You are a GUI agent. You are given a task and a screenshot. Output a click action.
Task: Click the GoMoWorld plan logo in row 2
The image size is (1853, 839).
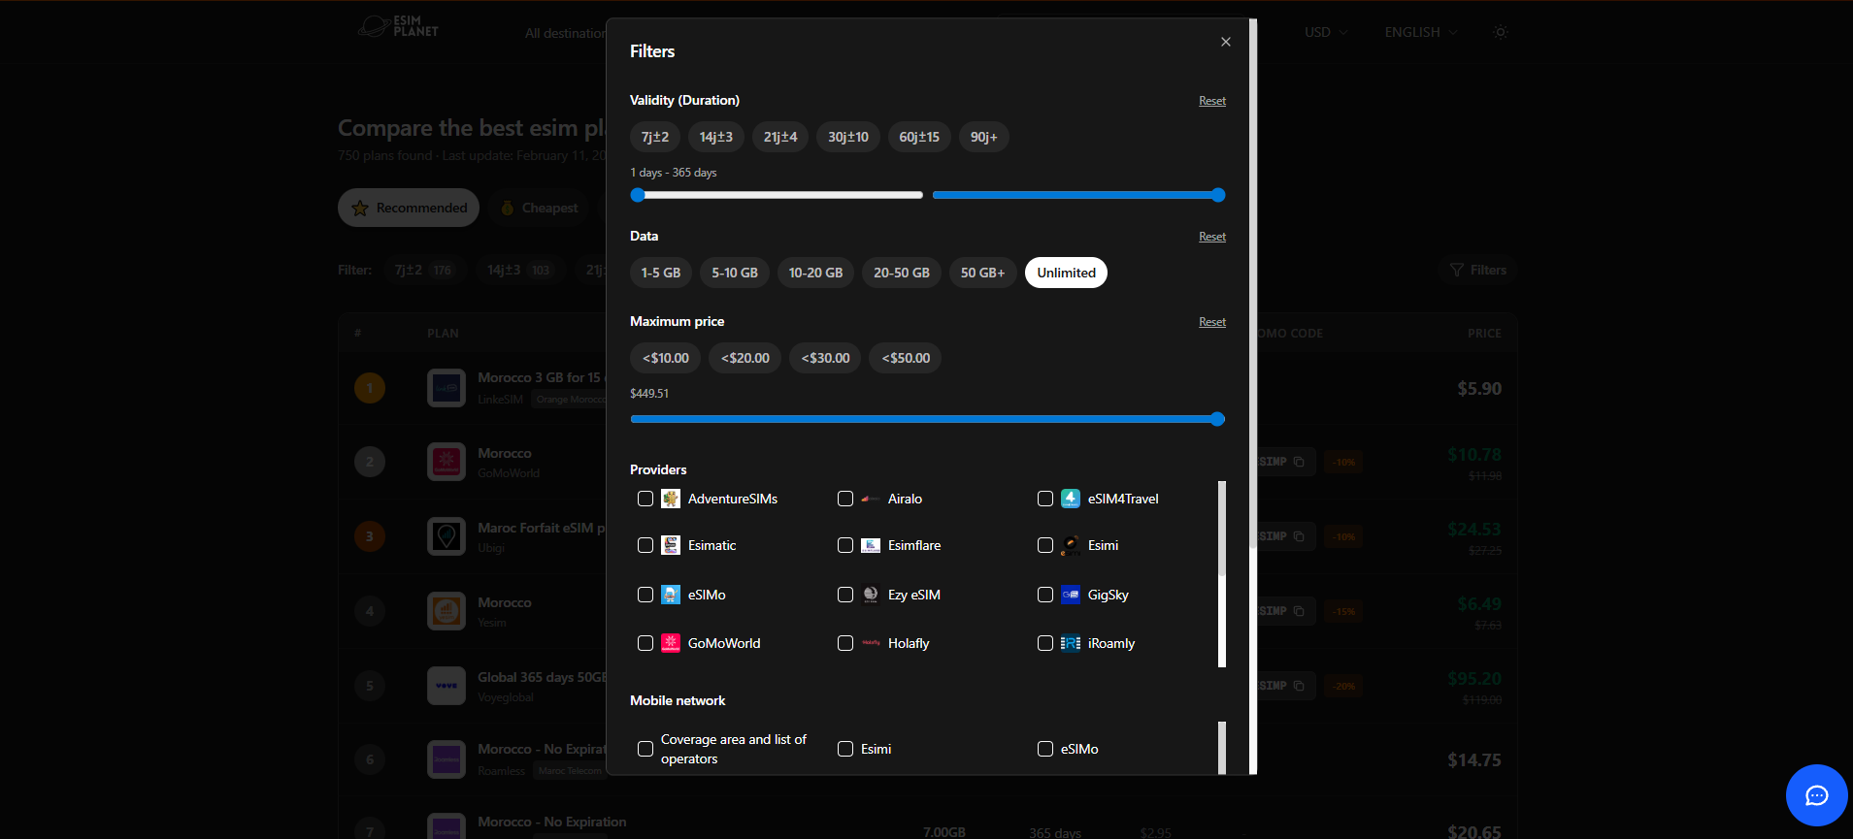[447, 462]
